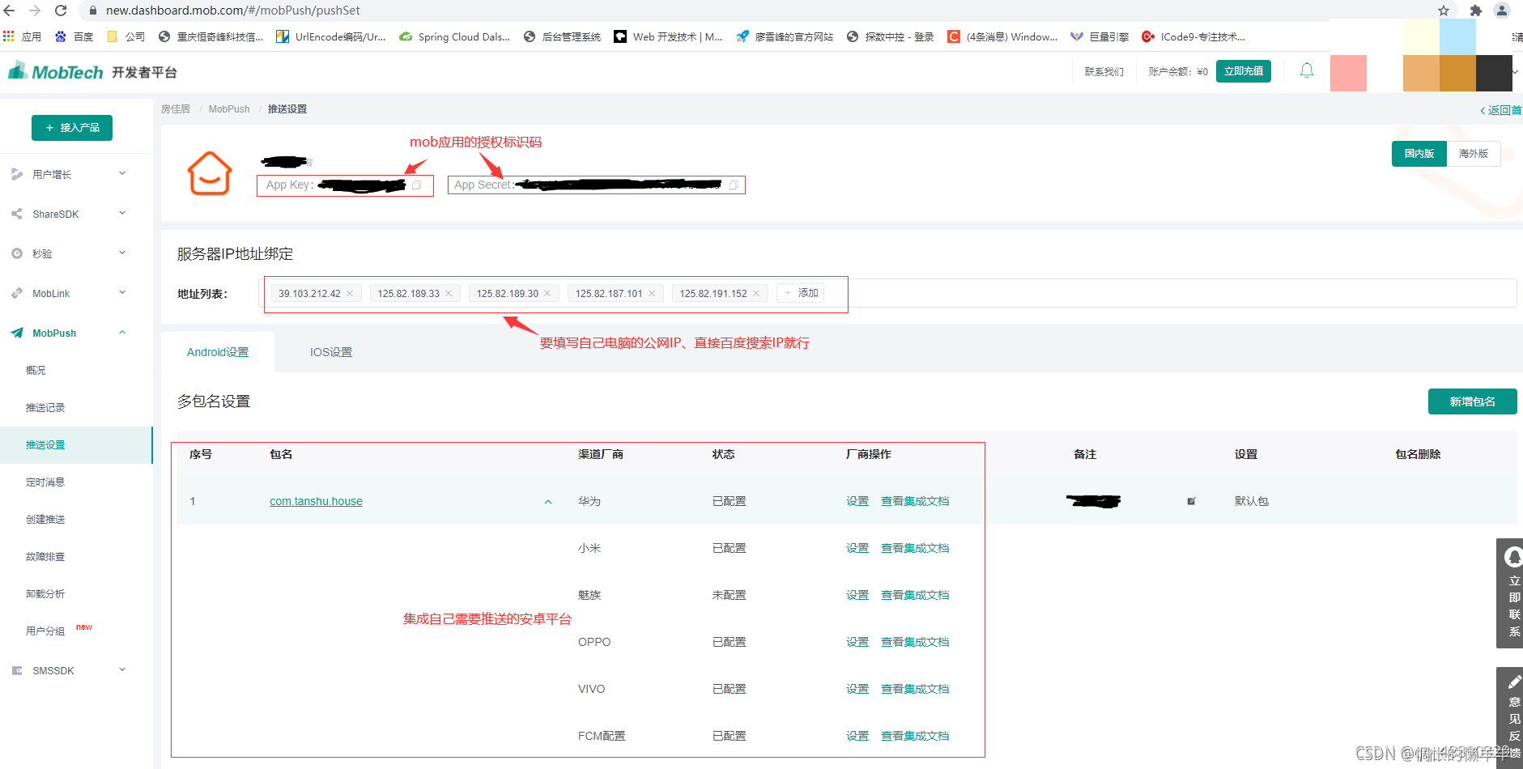Open account dropdown arrow at top right
Screen dimensions: 1523x769
tap(1515, 72)
